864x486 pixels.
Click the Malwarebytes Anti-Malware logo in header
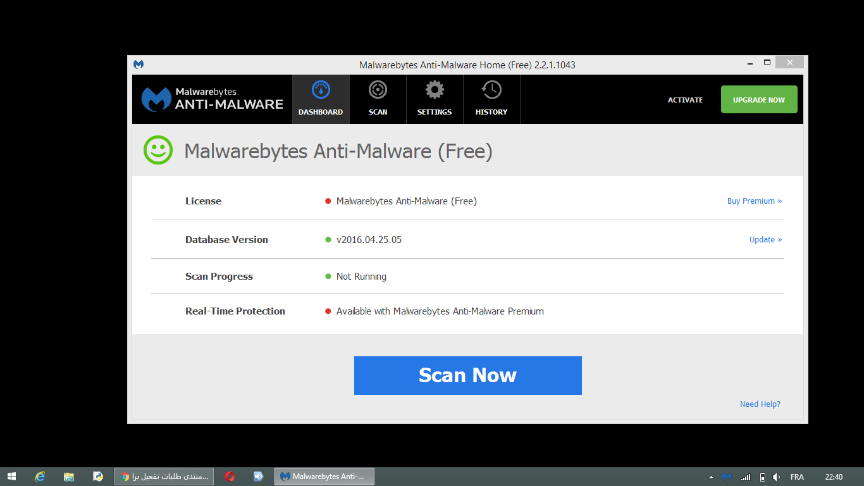click(x=213, y=99)
